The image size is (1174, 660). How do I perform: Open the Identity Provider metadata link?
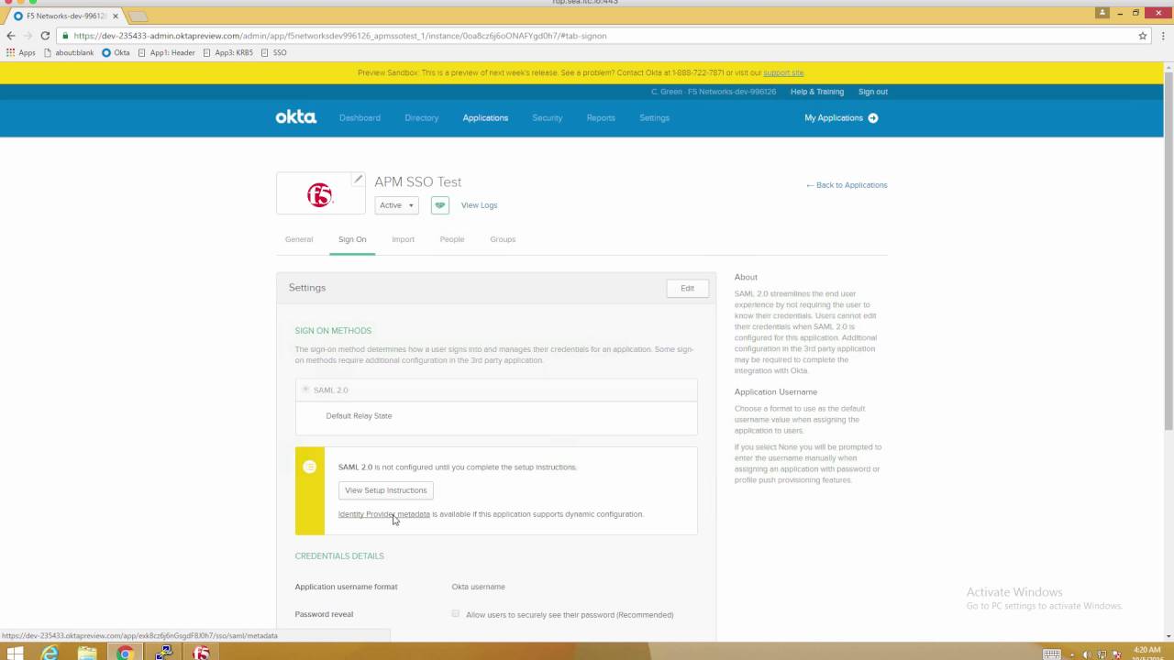pos(383,514)
